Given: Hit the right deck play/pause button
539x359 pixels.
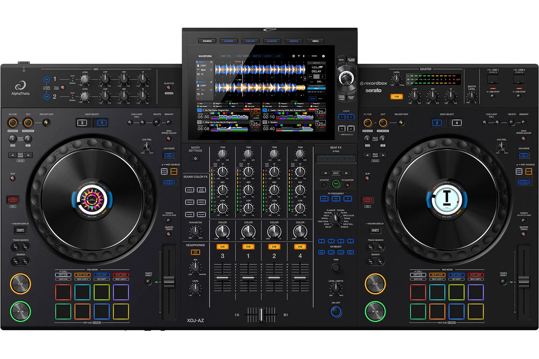Looking at the screenshot, I should click(x=375, y=311).
